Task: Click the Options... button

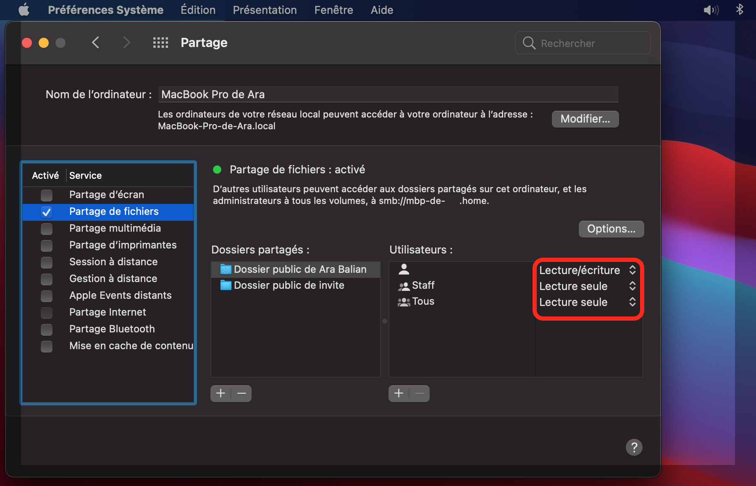Action: point(611,229)
